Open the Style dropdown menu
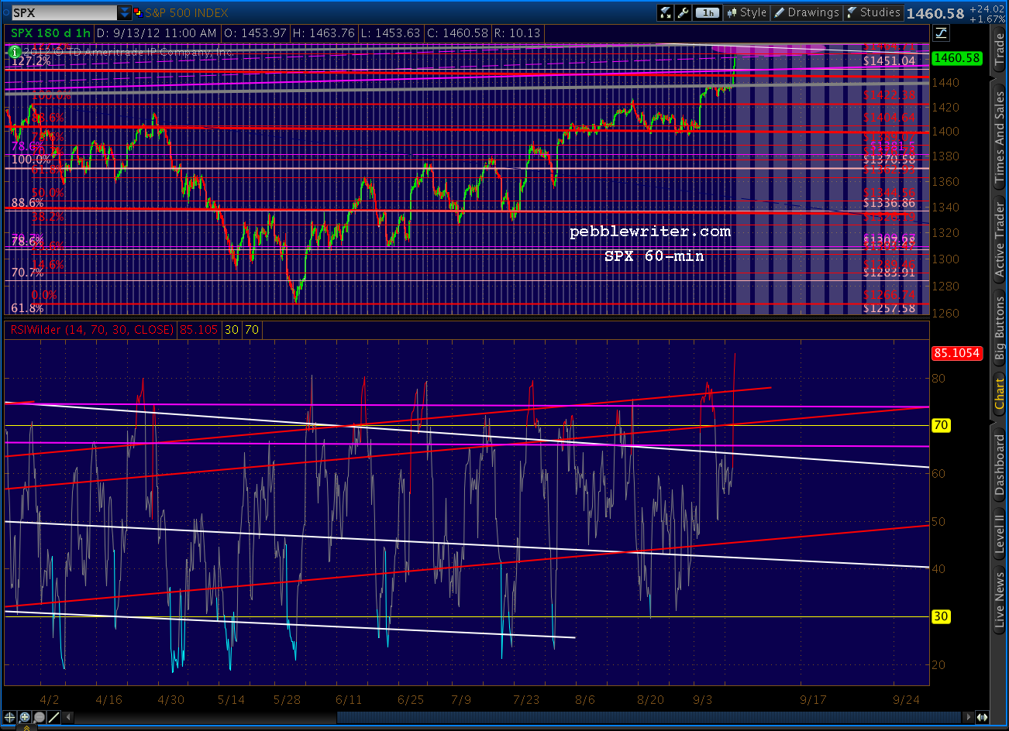 coord(746,12)
